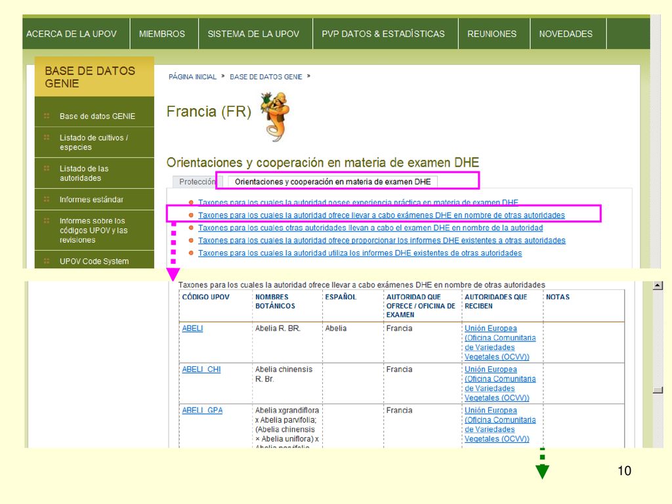Viewport: 672px width, 504px height.
Task: Open Listado de cultivos / especies
Action: (94, 142)
